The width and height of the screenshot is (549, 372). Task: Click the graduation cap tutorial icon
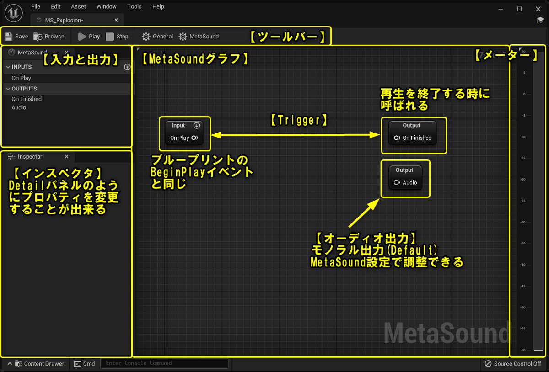pos(540,20)
